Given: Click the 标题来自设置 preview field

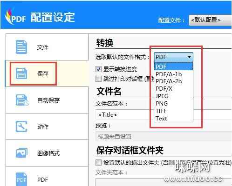Looking at the screenshot, I should point(164,137).
